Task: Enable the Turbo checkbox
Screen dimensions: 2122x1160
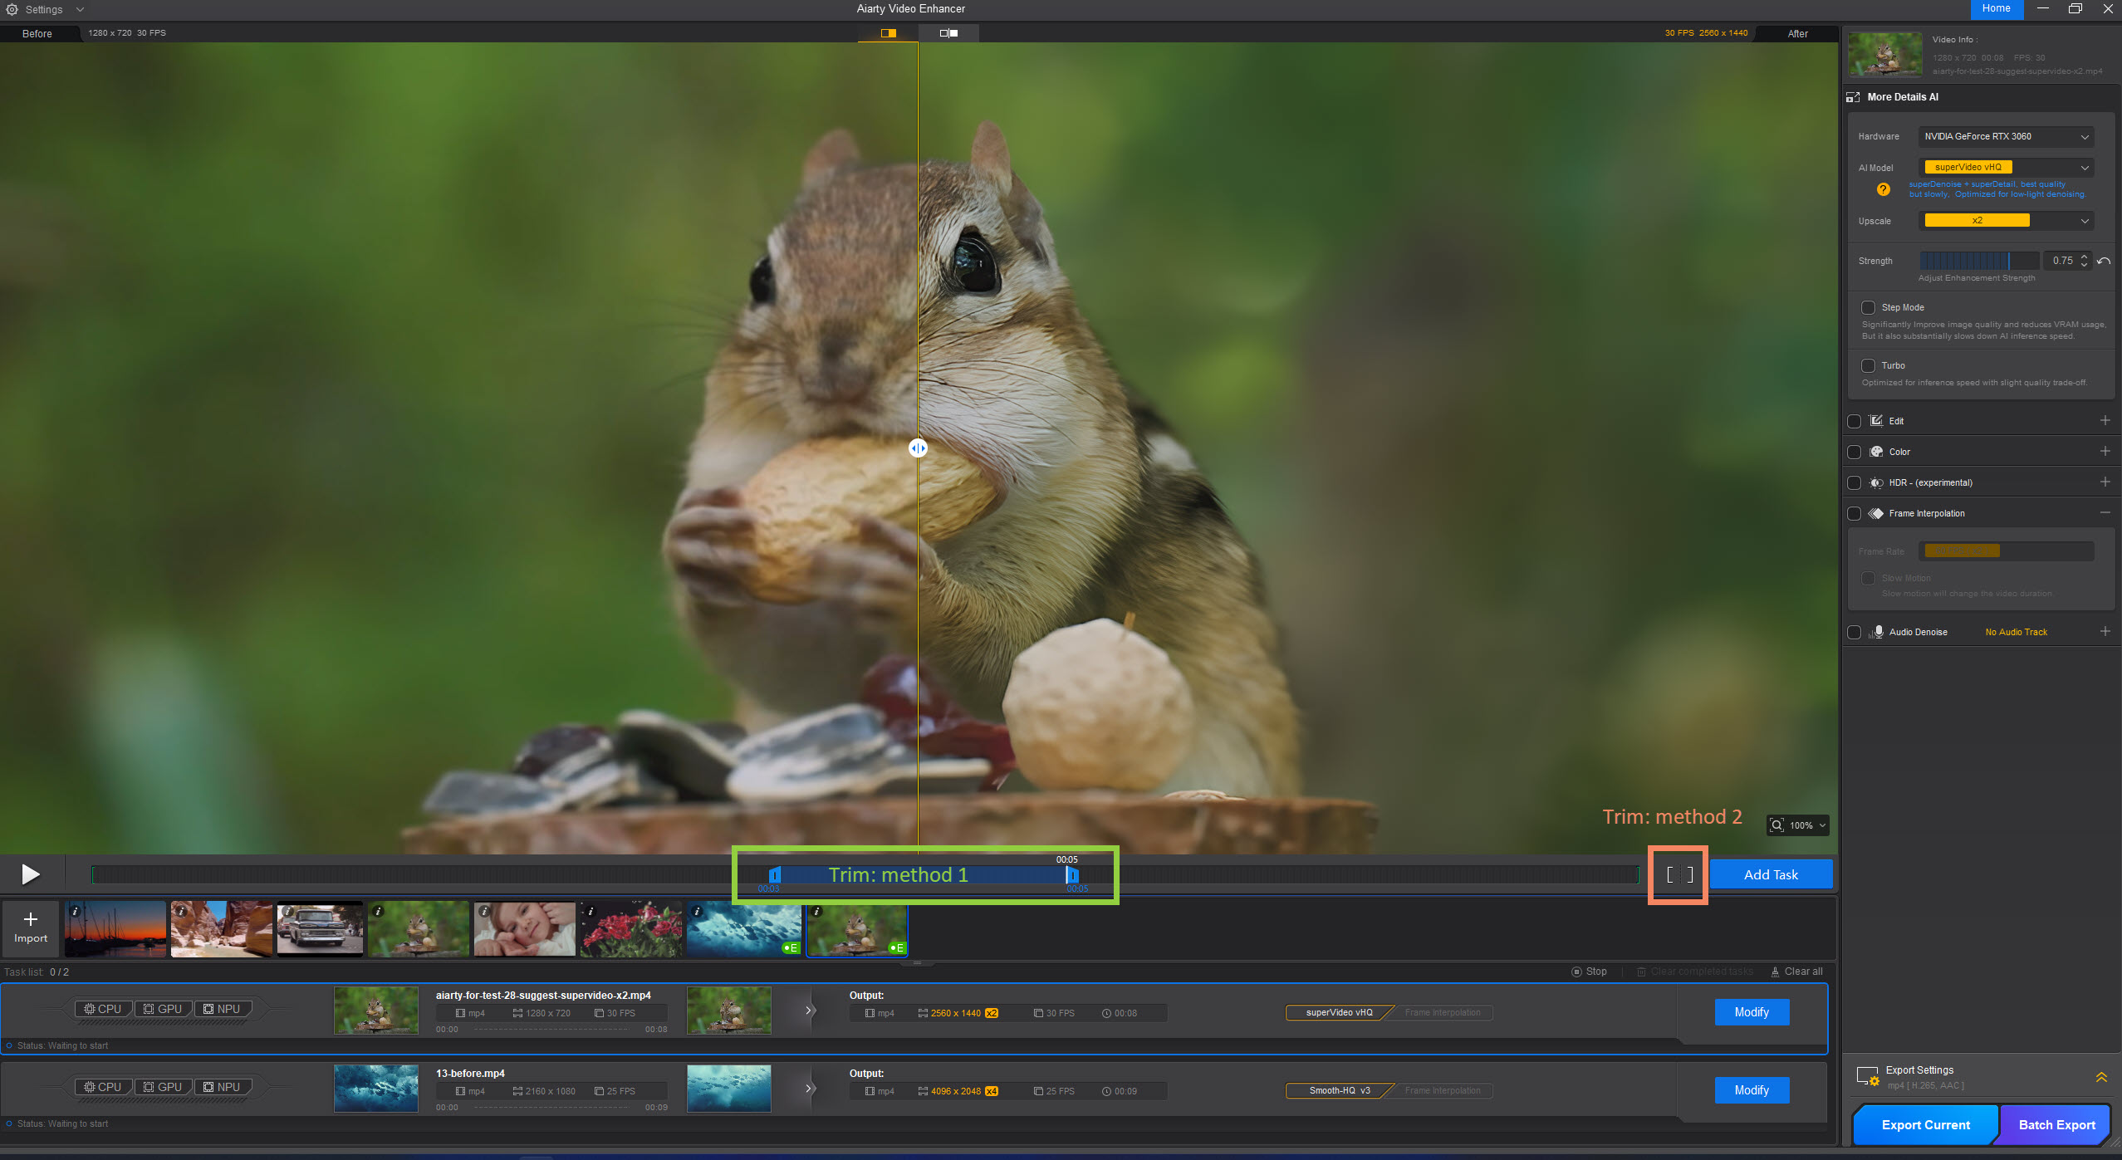Action: click(1868, 365)
